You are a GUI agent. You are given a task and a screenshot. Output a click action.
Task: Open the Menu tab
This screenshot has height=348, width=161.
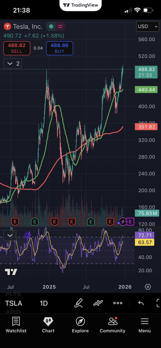pyautogui.click(x=144, y=325)
